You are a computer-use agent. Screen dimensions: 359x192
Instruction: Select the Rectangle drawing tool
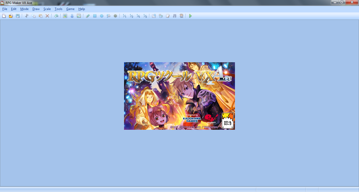95,16
